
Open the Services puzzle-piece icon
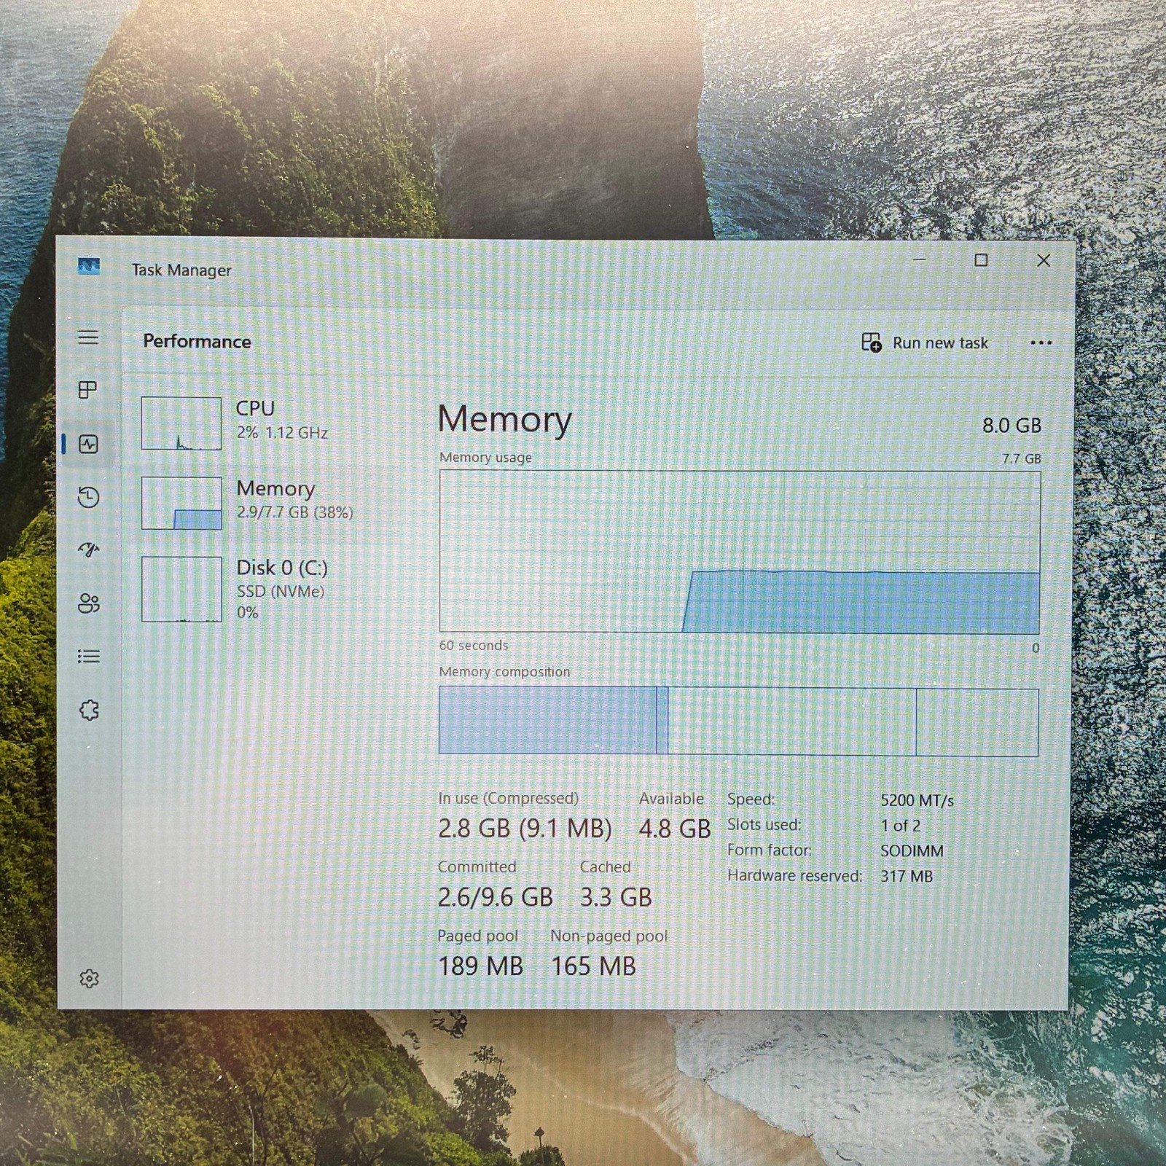click(x=89, y=710)
